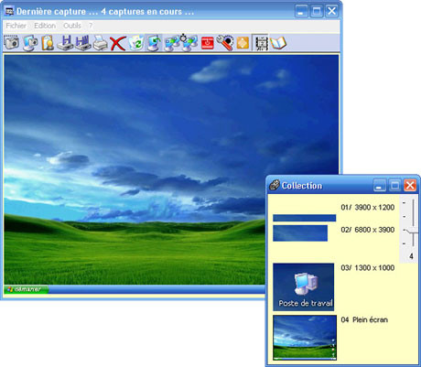Click the clipboard paste icon
Screen dimensions: 421x367
coord(48,43)
